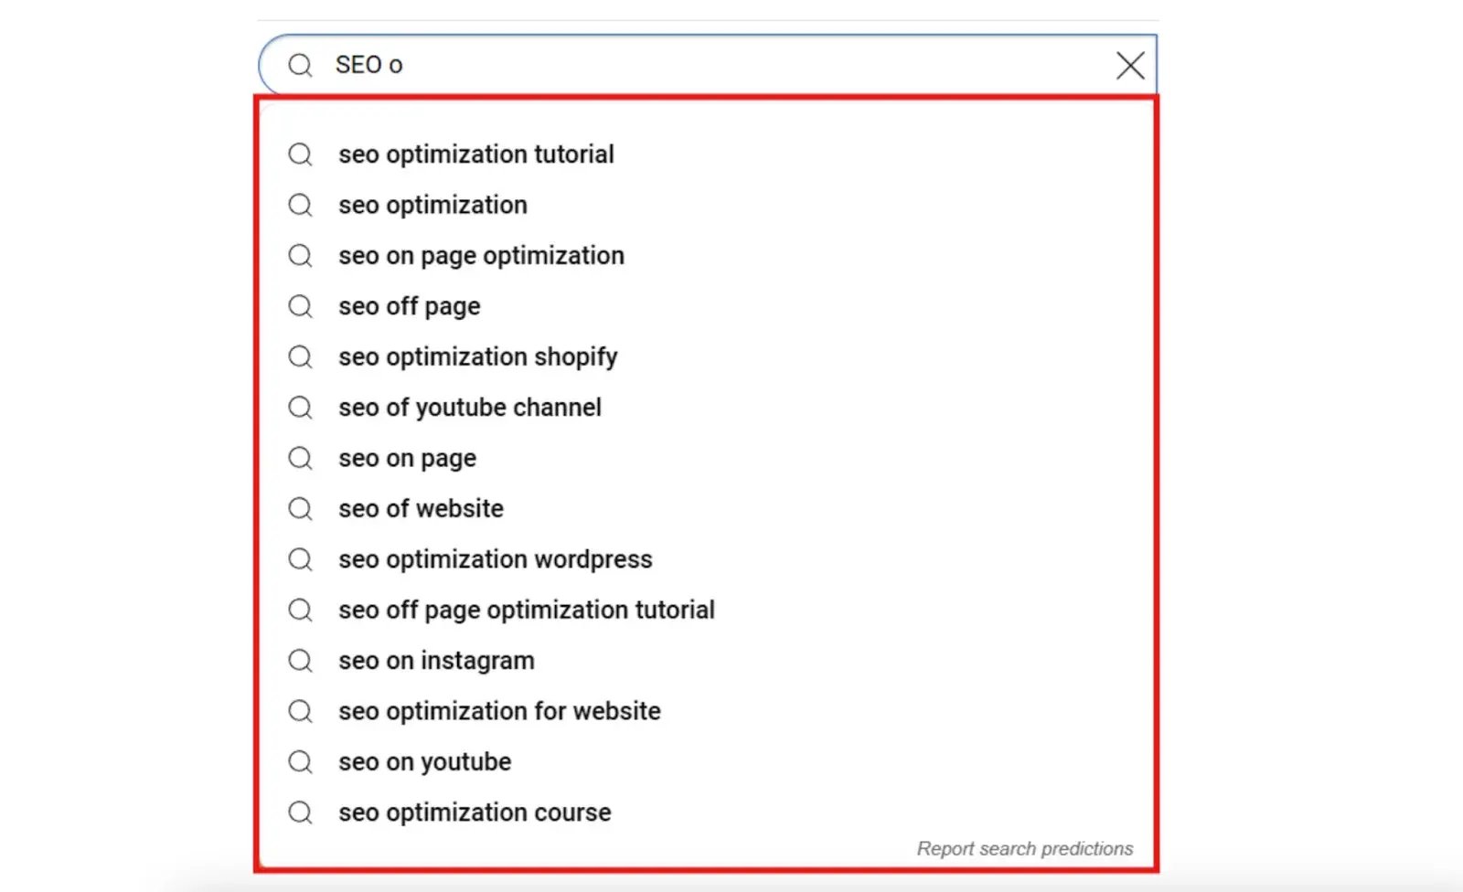Choose the 'seo off page' suggestion text

(409, 306)
